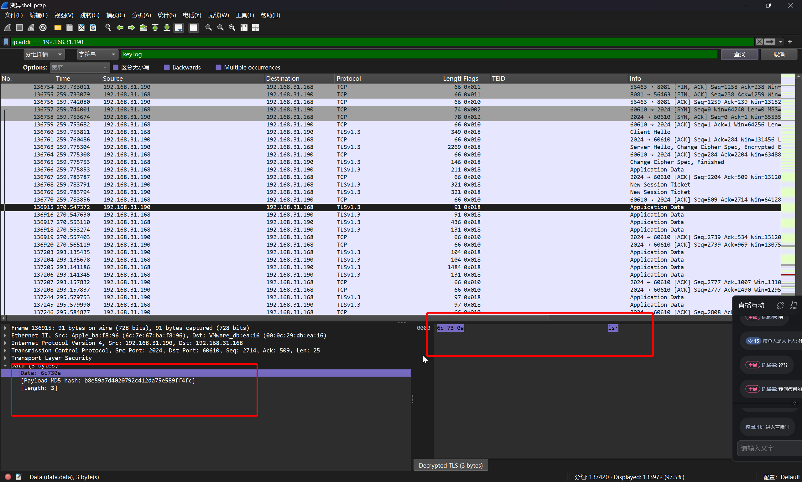Restart the current capture from the toolbar
The image size is (802, 482).
pyautogui.click(x=31, y=28)
